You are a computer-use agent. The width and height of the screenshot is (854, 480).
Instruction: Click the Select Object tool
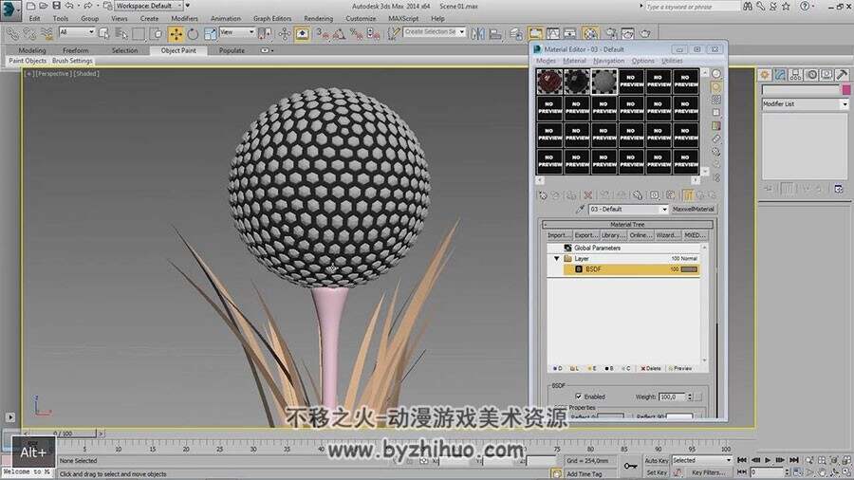[x=103, y=34]
